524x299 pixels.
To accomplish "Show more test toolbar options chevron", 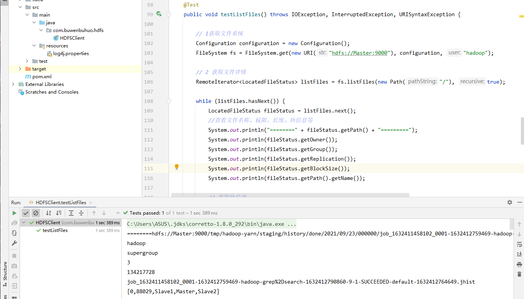I will click(x=118, y=213).
